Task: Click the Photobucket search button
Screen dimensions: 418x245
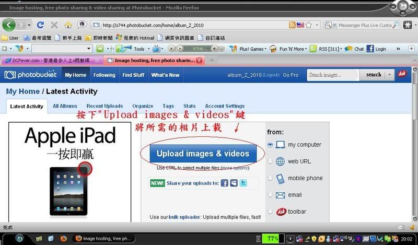Action: (373, 75)
